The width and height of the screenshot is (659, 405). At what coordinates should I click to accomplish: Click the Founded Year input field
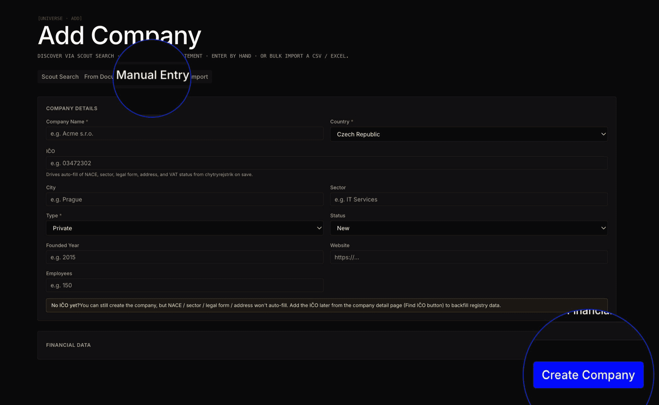click(x=185, y=257)
